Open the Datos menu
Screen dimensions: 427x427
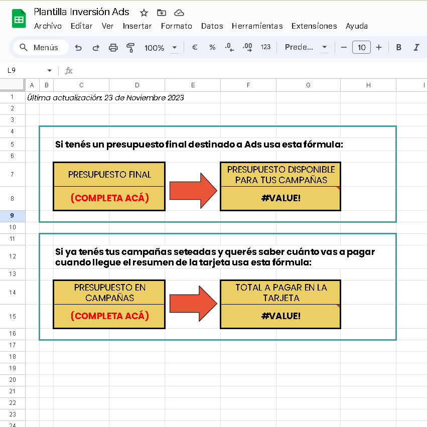click(212, 26)
